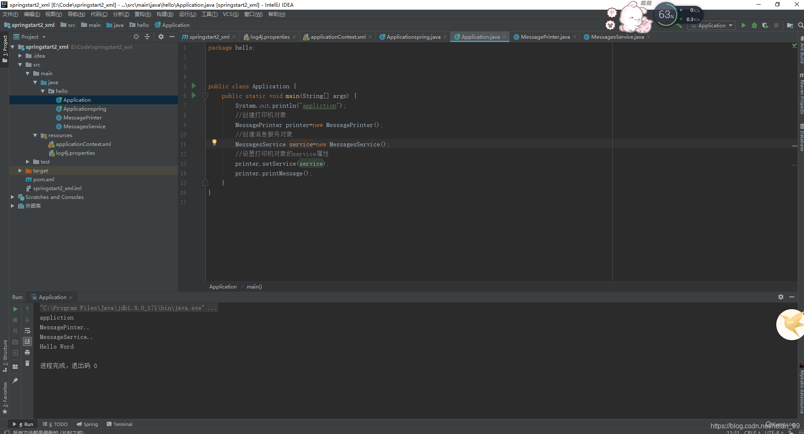Expand the .idea folder

20,56
